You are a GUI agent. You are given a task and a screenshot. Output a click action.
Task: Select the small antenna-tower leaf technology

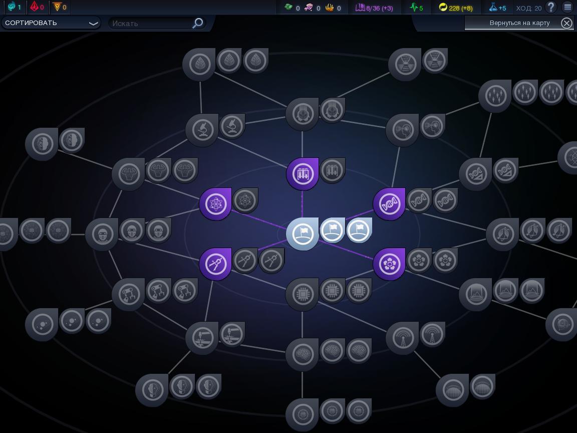pos(432,334)
